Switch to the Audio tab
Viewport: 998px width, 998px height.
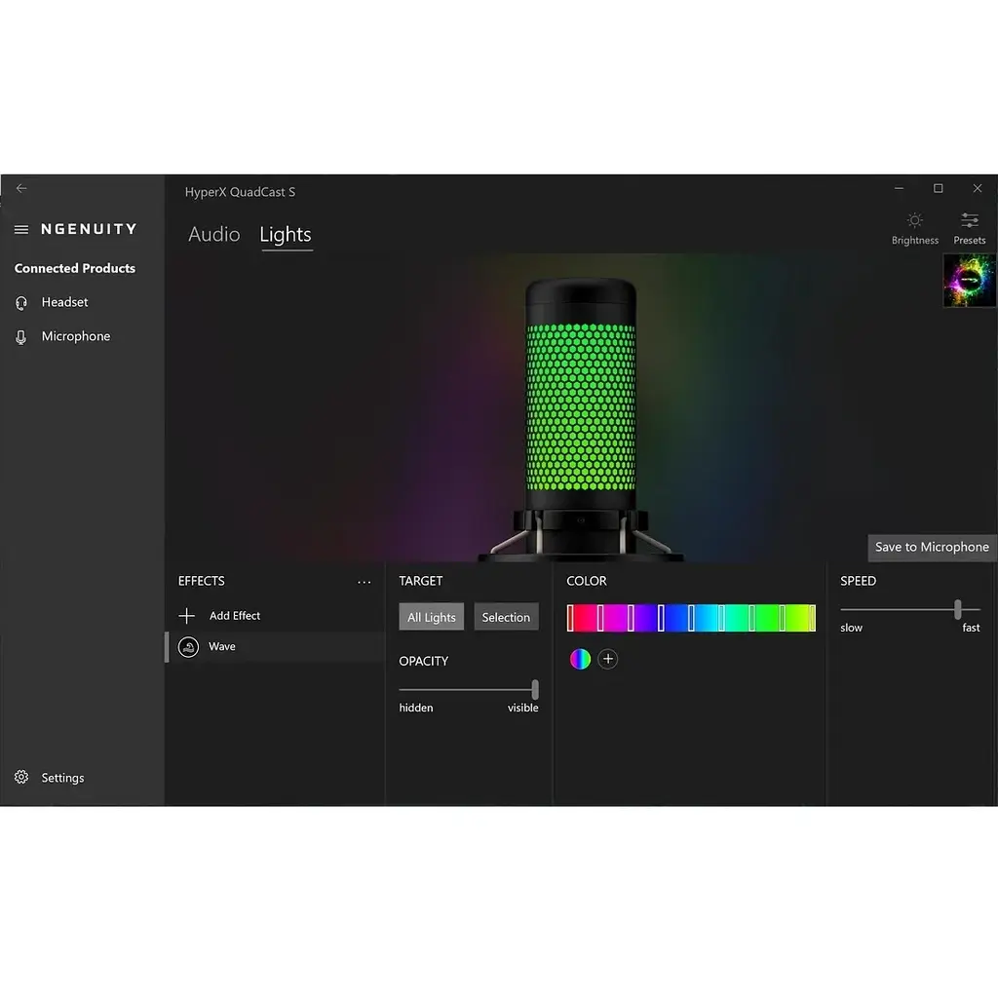click(x=213, y=234)
